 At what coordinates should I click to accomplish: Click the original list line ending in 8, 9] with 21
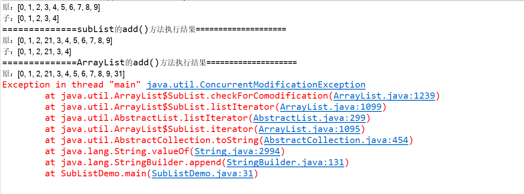(x=57, y=41)
